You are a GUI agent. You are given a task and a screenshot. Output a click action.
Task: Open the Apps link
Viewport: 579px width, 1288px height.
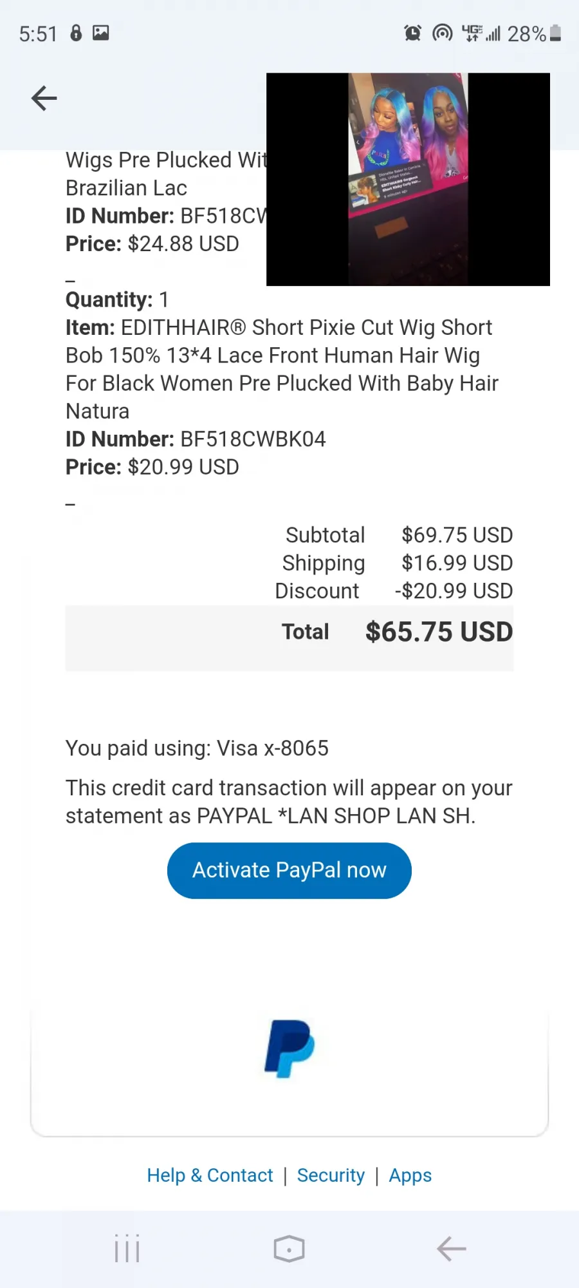pos(410,1175)
